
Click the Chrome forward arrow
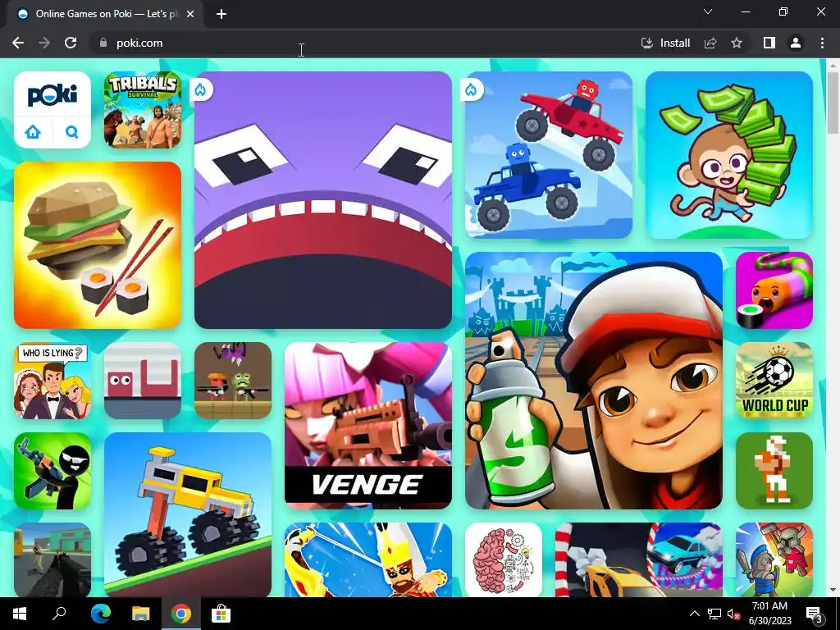[44, 43]
